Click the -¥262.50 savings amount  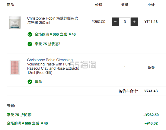(x=151, y=115)
